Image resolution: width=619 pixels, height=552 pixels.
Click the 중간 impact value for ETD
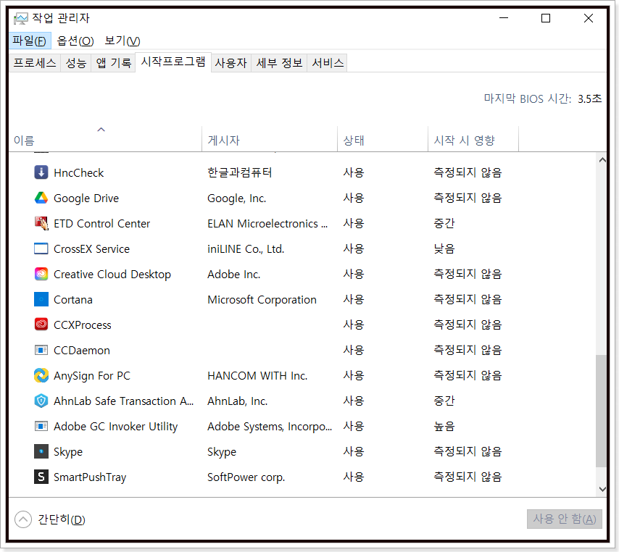tap(444, 223)
